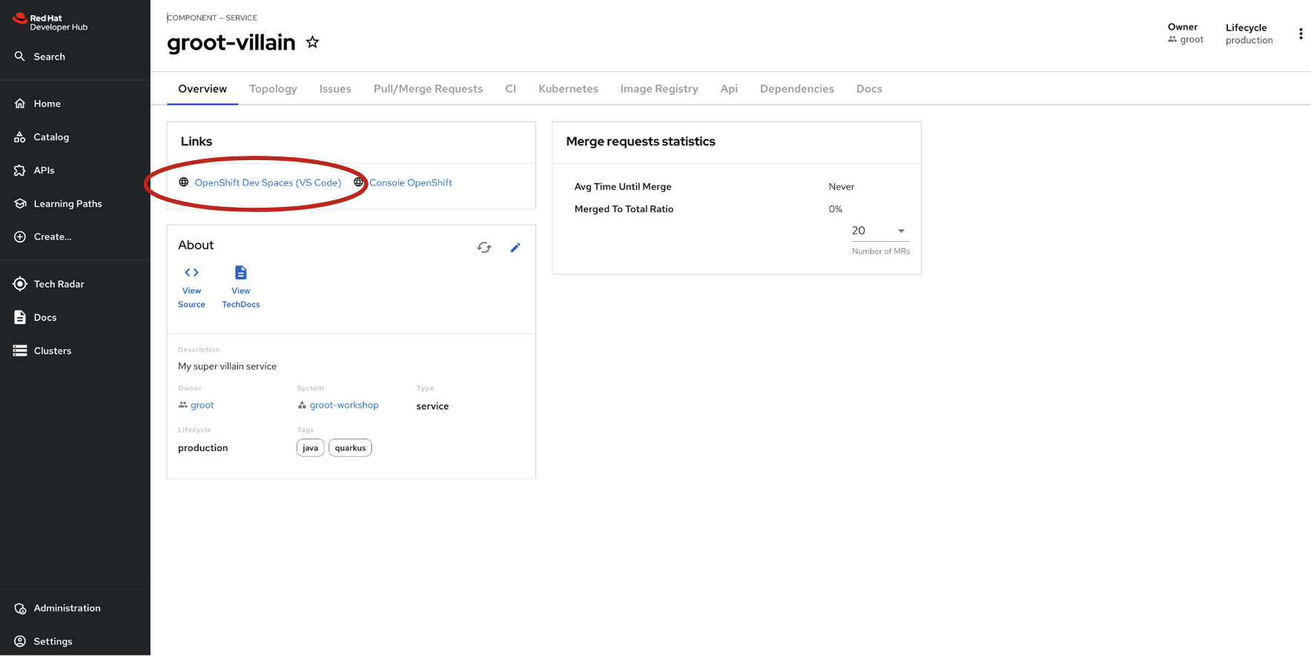The width and height of the screenshot is (1311, 657).
Task: Switch to the Issues tab
Action: pos(335,89)
